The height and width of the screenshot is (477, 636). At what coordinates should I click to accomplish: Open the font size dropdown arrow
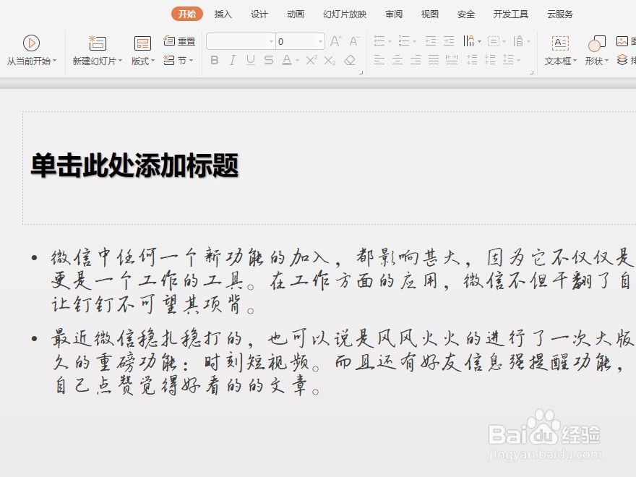click(320, 41)
